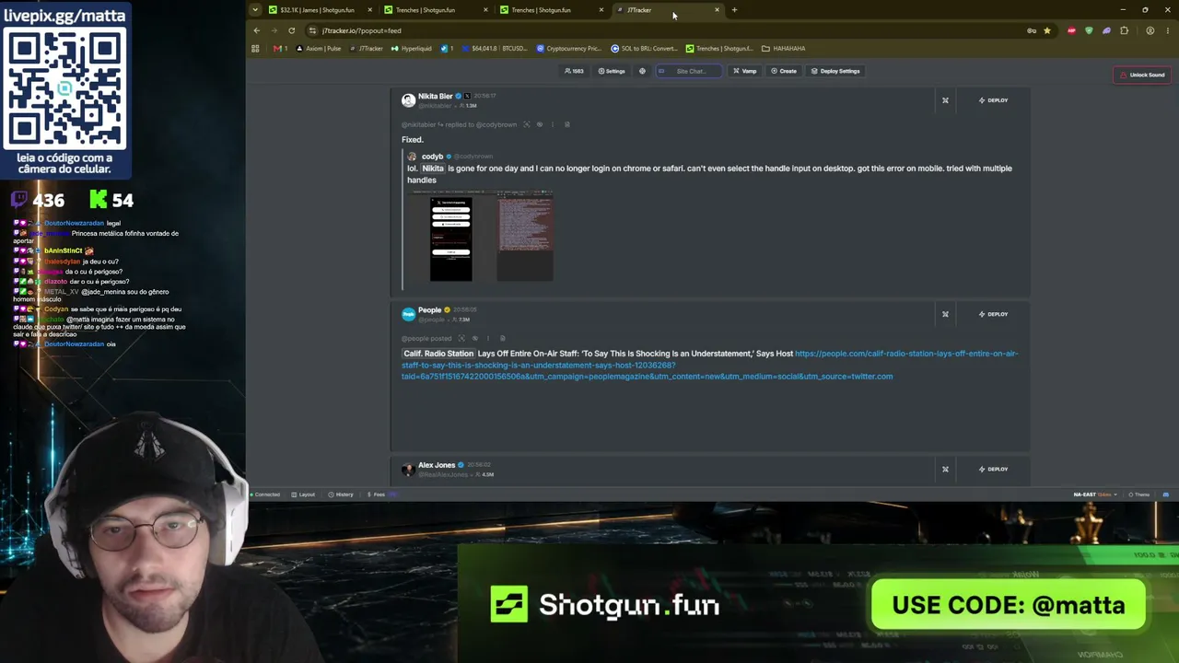Image resolution: width=1179 pixels, height=663 pixels.
Task: Toggle the eye icon in People post row
Action: click(x=475, y=338)
